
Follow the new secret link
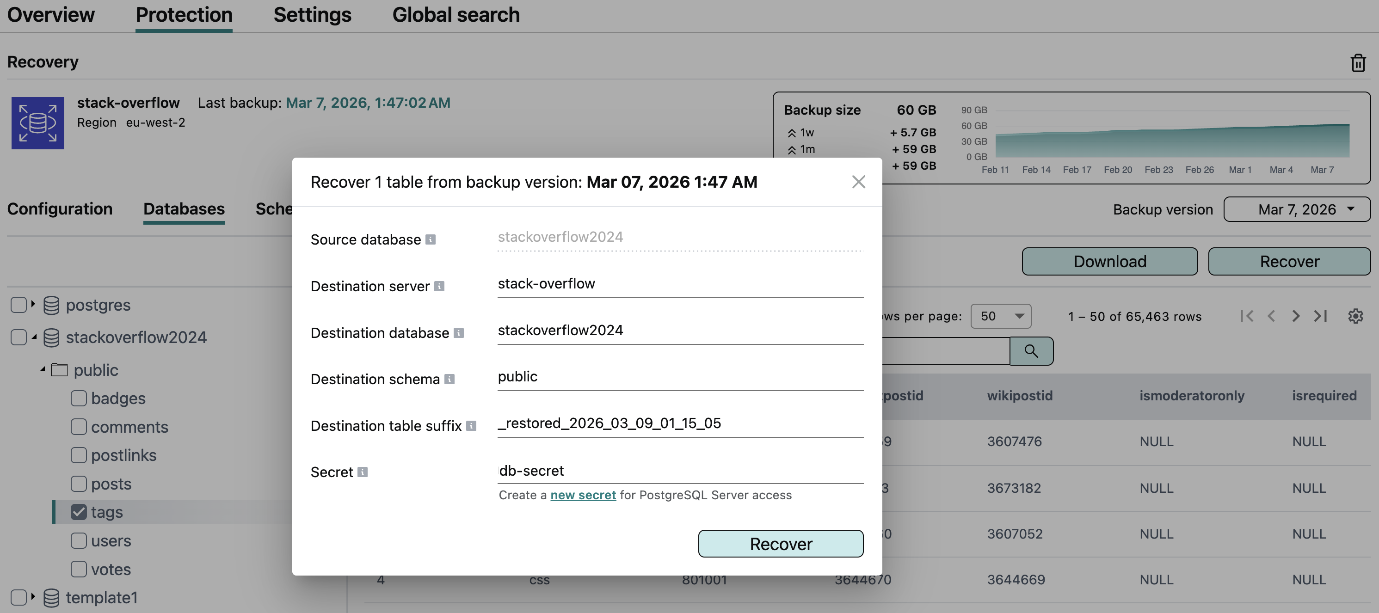pos(582,495)
